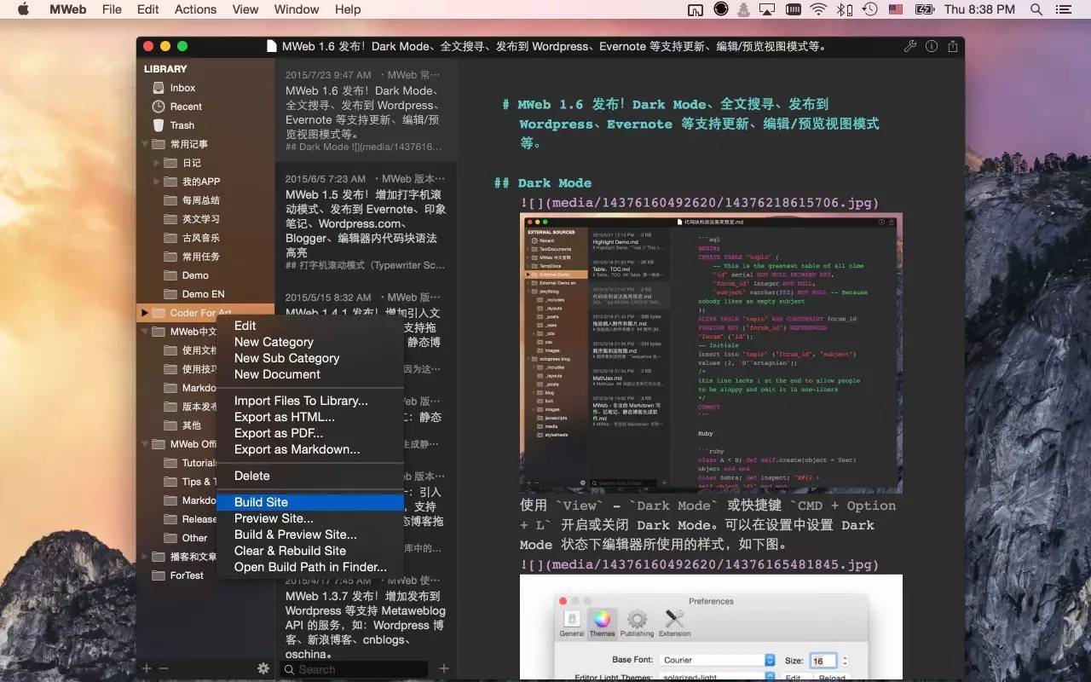Expand the 我的APP folder disclosure triangle

[x=157, y=182]
